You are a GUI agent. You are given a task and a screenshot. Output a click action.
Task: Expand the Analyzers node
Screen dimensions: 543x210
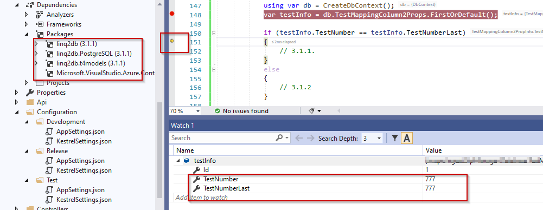point(27,15)
